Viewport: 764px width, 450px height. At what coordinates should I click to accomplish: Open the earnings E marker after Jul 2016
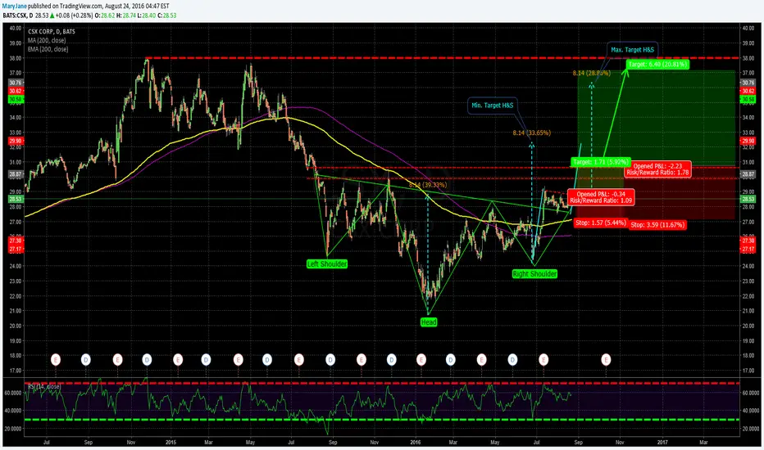tap(543, 360)
